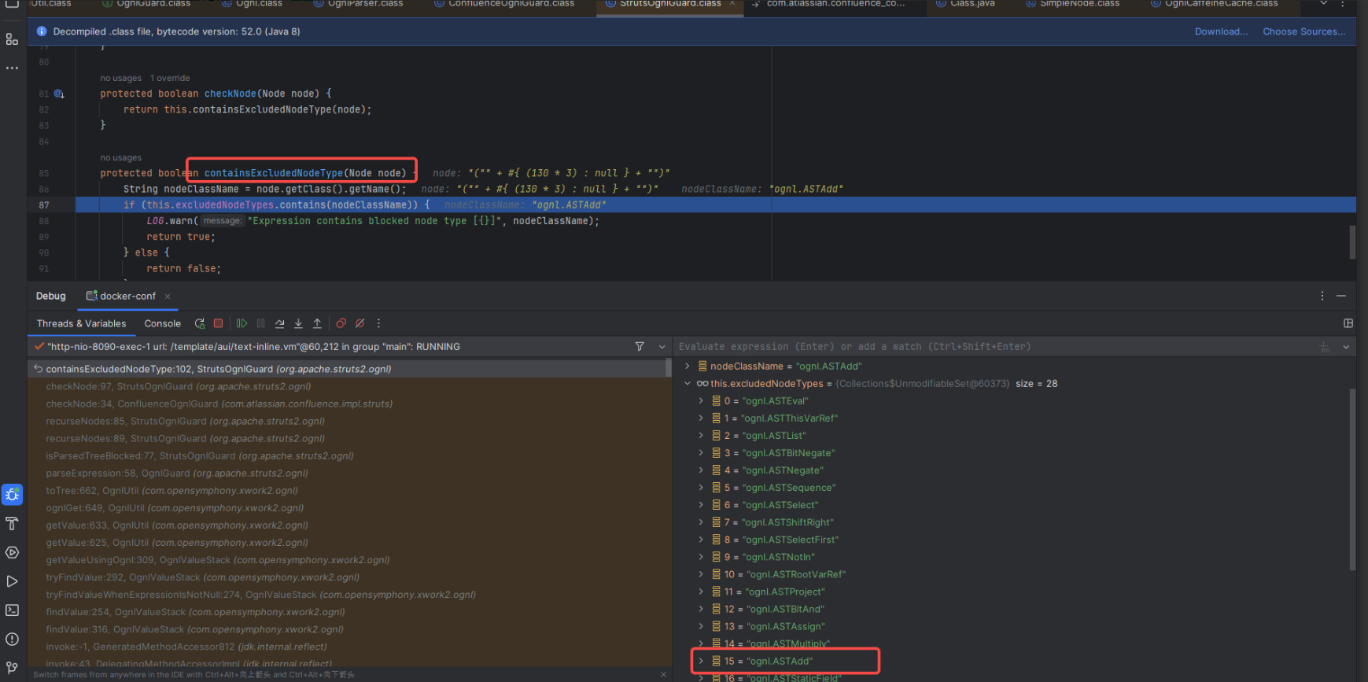Dismiss the switch frames hint
The image size is (1368, 682).
pos(663,675)
